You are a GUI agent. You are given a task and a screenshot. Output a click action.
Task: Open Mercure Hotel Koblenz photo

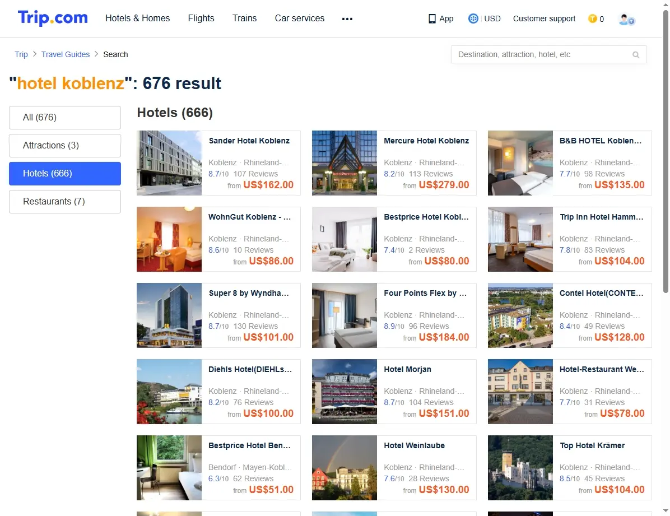(345, 163)
